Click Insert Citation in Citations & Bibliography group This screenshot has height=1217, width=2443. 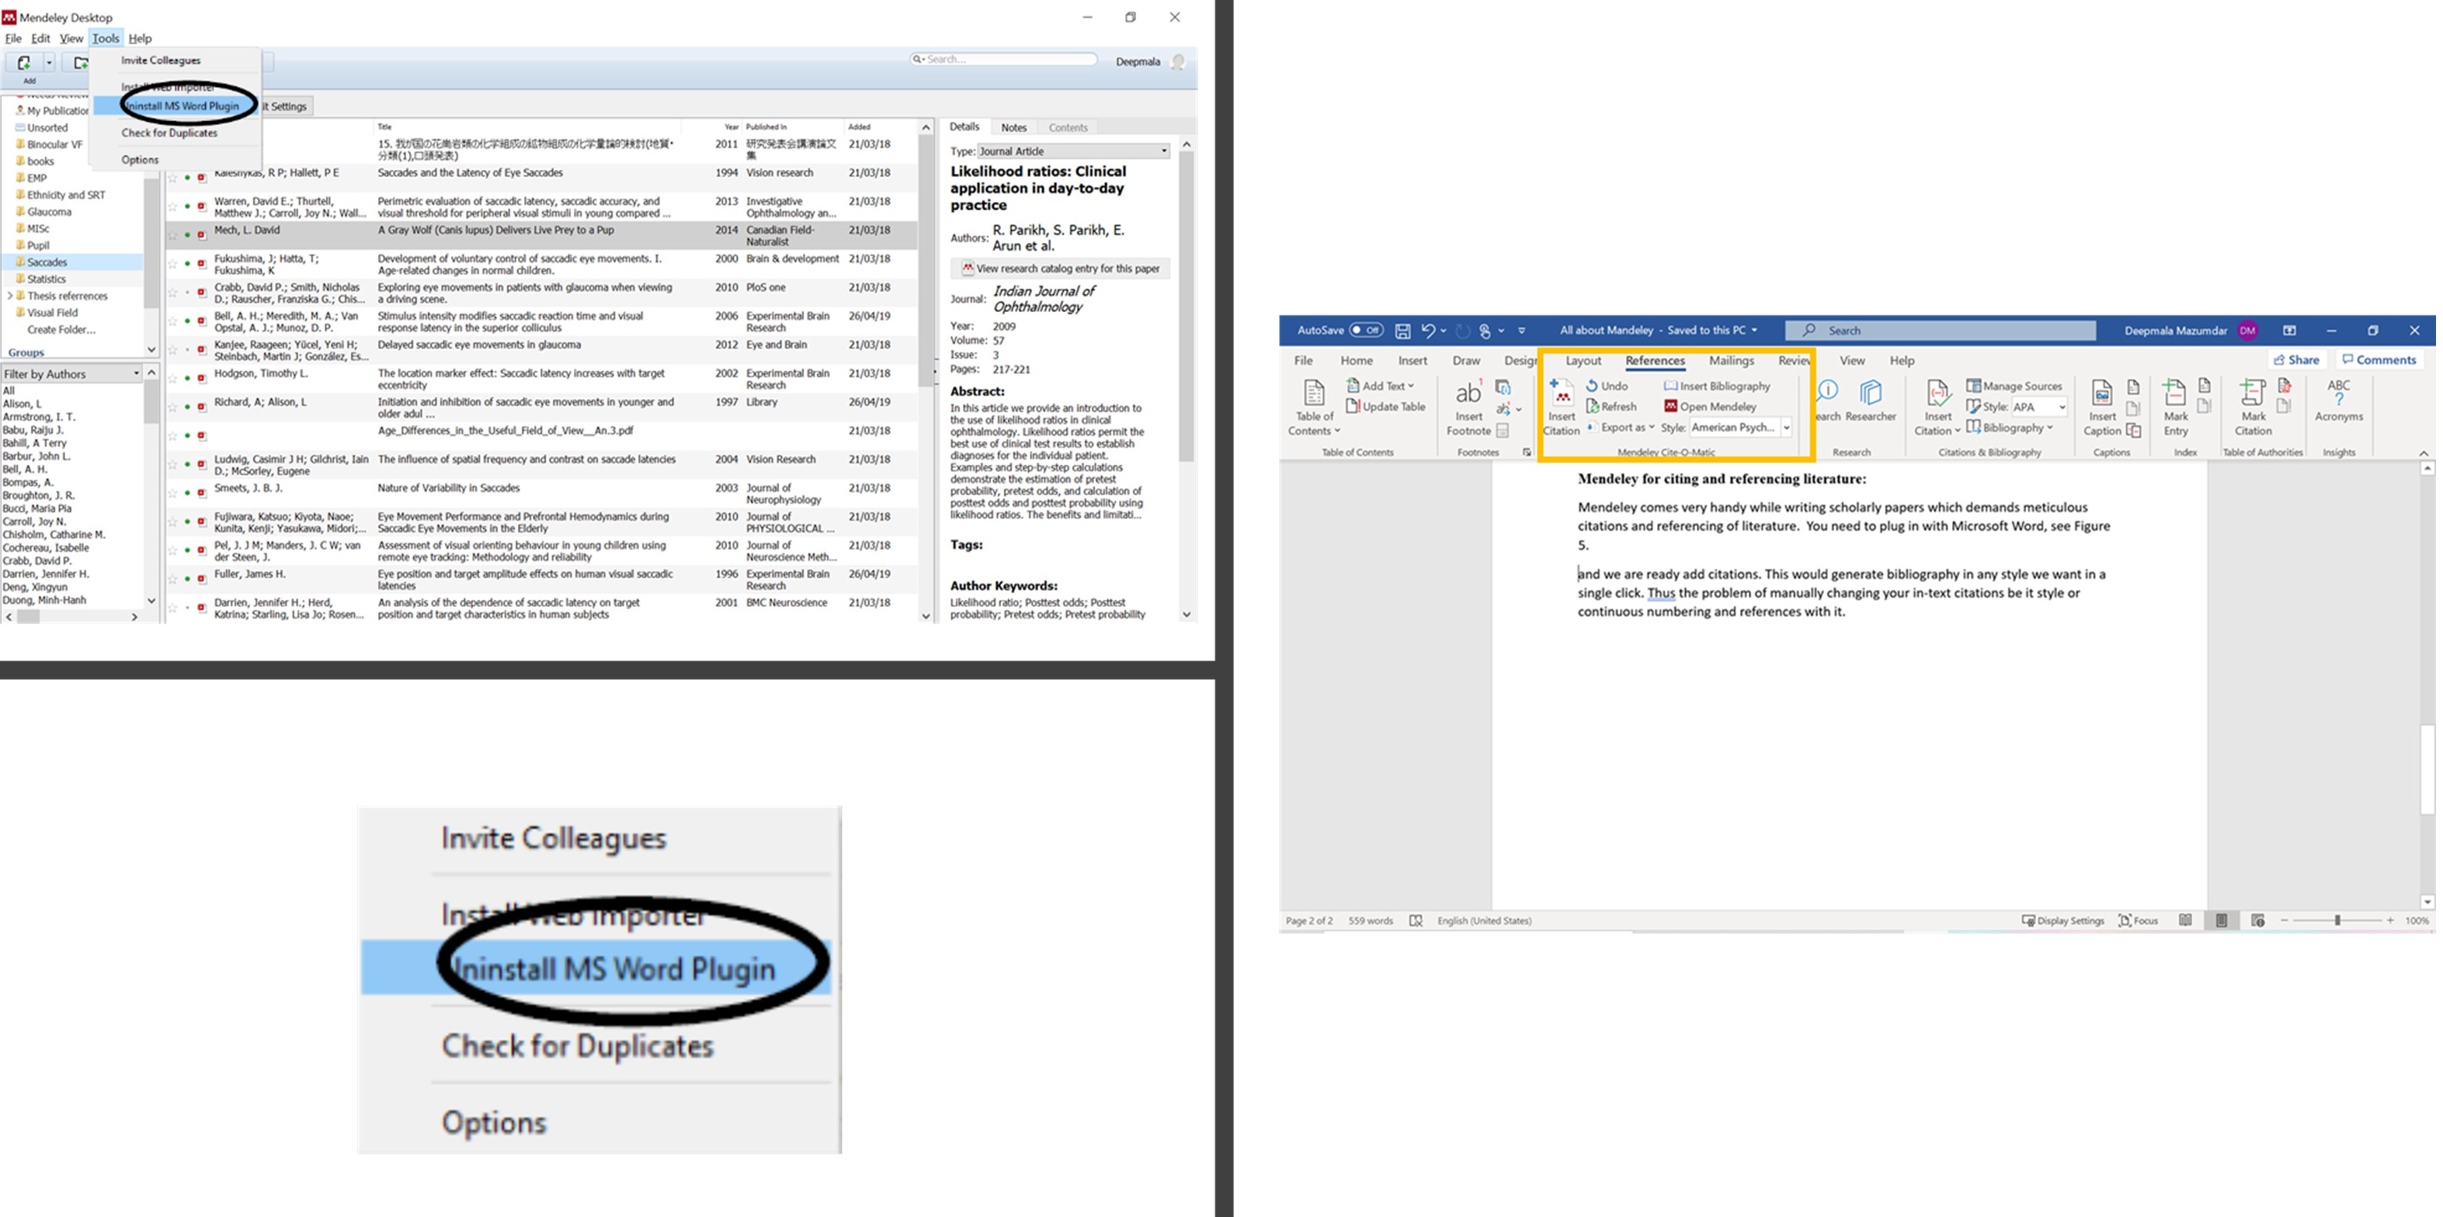pos(1937,407)
